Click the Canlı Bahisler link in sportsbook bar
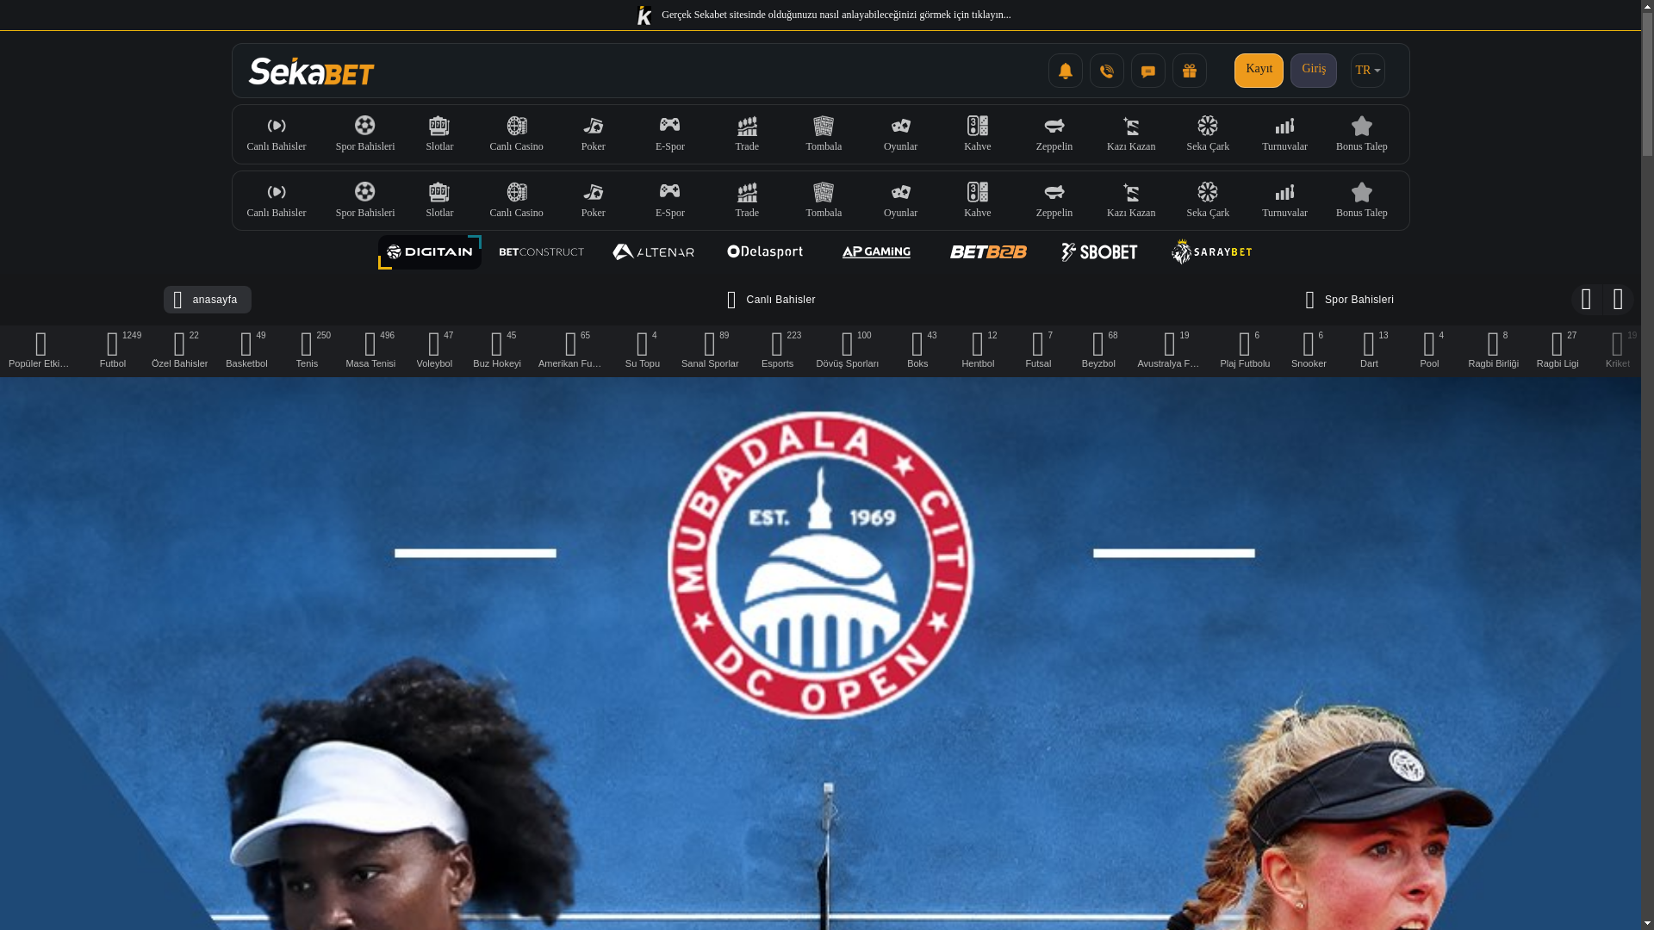This screenshot has width=1654, height=930. coord(771,300)
